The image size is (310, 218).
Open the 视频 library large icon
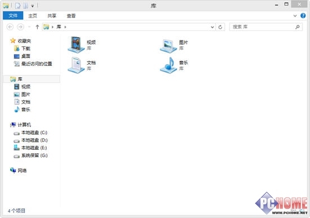coord(76,45)
